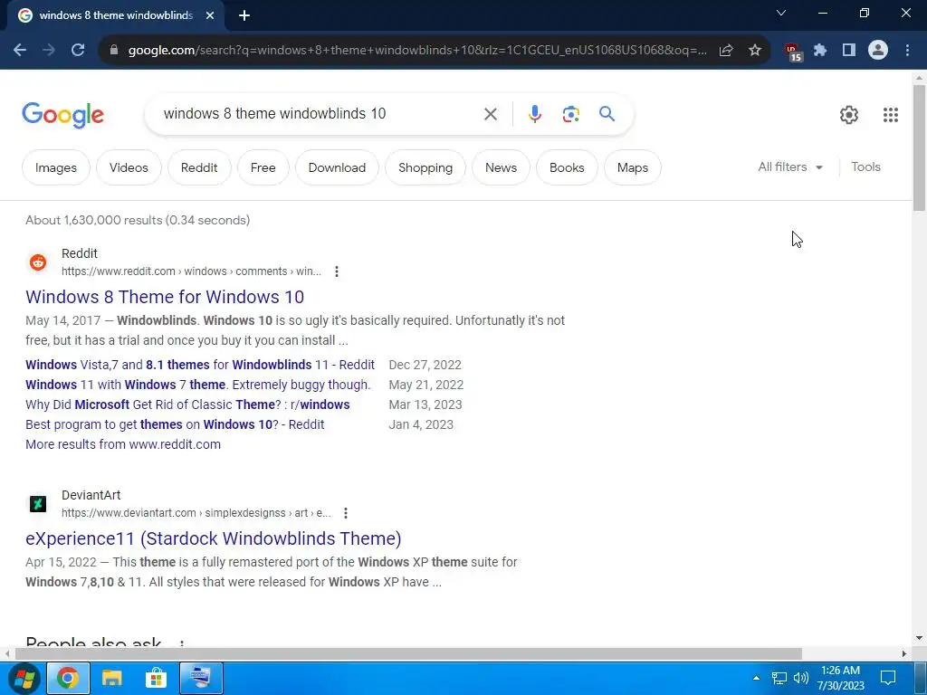The height and width of the screenshot is (695, 927).
Task: Select the Download filter chip
Action: (x=337, y=167)
